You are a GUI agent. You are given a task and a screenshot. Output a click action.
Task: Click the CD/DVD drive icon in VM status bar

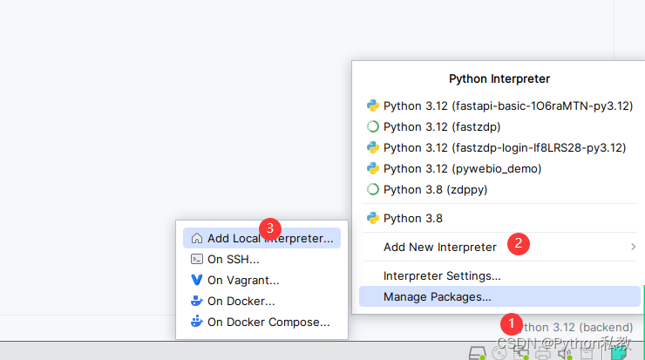pos(499,353)
